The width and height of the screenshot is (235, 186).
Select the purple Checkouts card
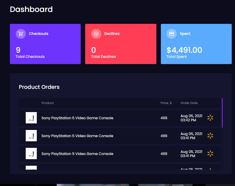(45, 44)
